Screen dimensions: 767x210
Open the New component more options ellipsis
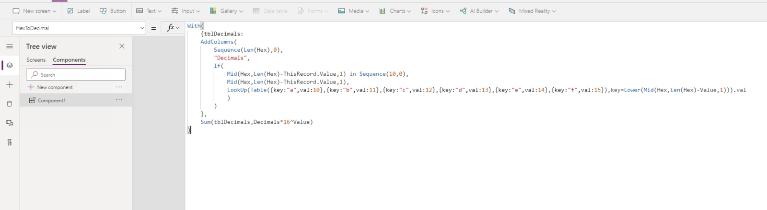[x=119, y=87]
